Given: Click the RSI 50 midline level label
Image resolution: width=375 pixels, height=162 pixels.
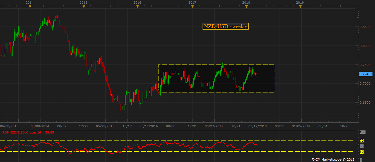Looking at the screenshot, I should [x=362, y=146].
